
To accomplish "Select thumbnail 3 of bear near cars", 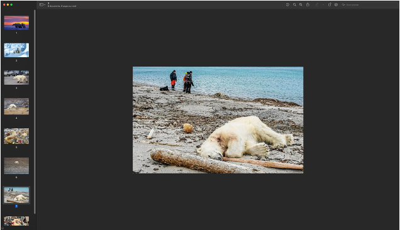I will coord(16,77).
